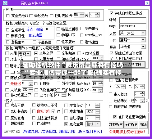Click the 加载配置 button

[x=116, y=124]
